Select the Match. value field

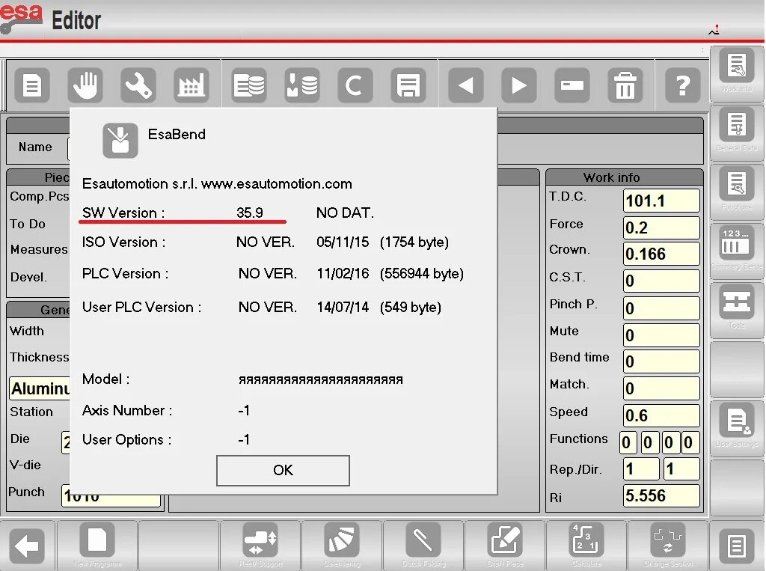pos(661,388)
